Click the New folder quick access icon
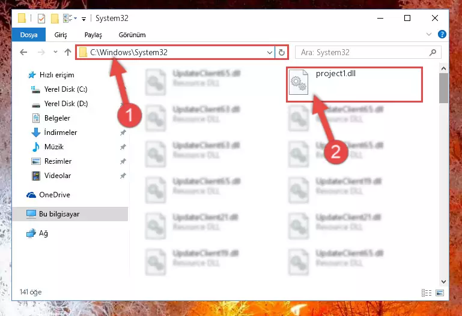Screen dimensions: 462x316 tap(55, 19)
